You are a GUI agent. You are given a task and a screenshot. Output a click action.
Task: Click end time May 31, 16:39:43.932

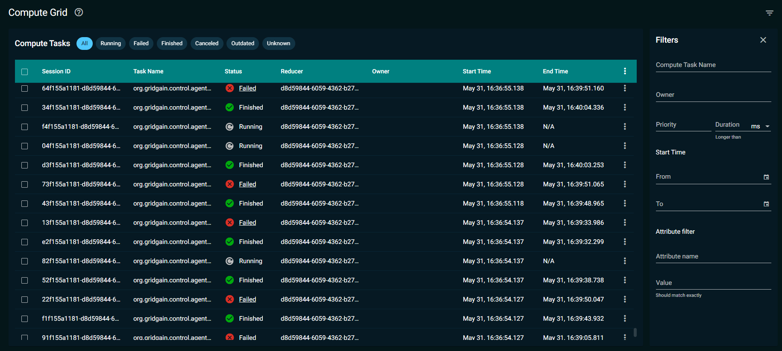[x=573, y=319]
